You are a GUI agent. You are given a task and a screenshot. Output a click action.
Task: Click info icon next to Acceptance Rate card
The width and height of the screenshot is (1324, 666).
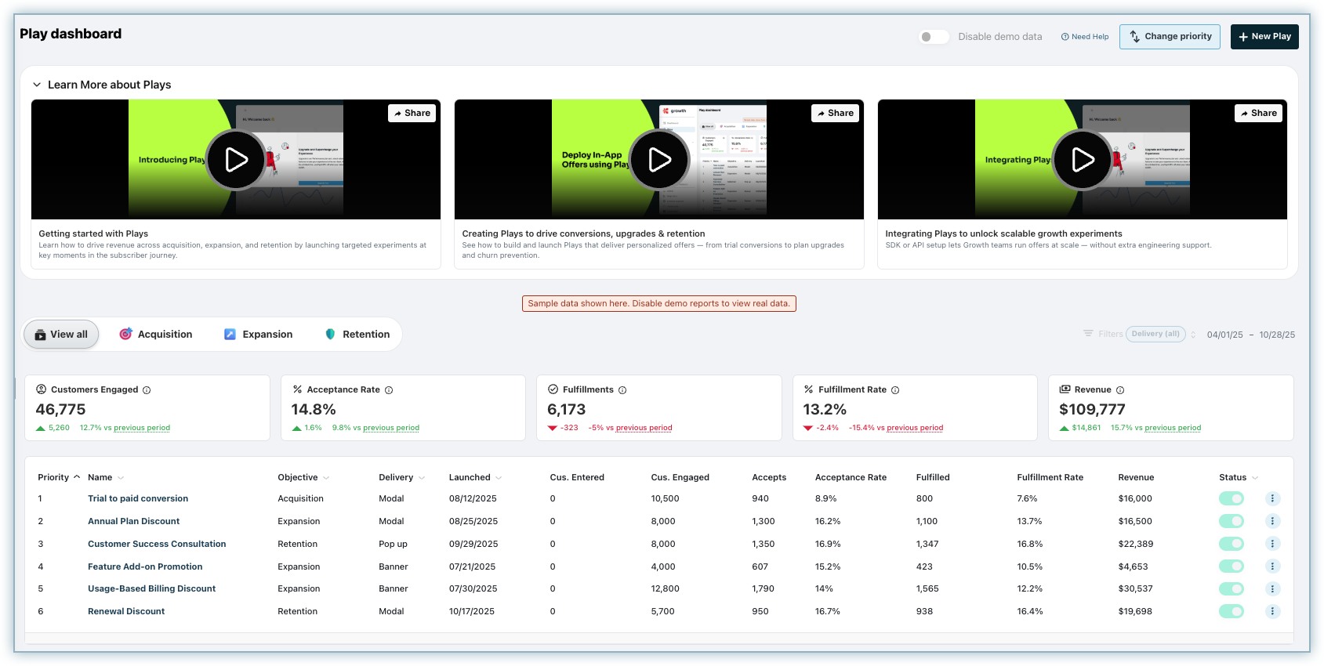coord(389,390)
